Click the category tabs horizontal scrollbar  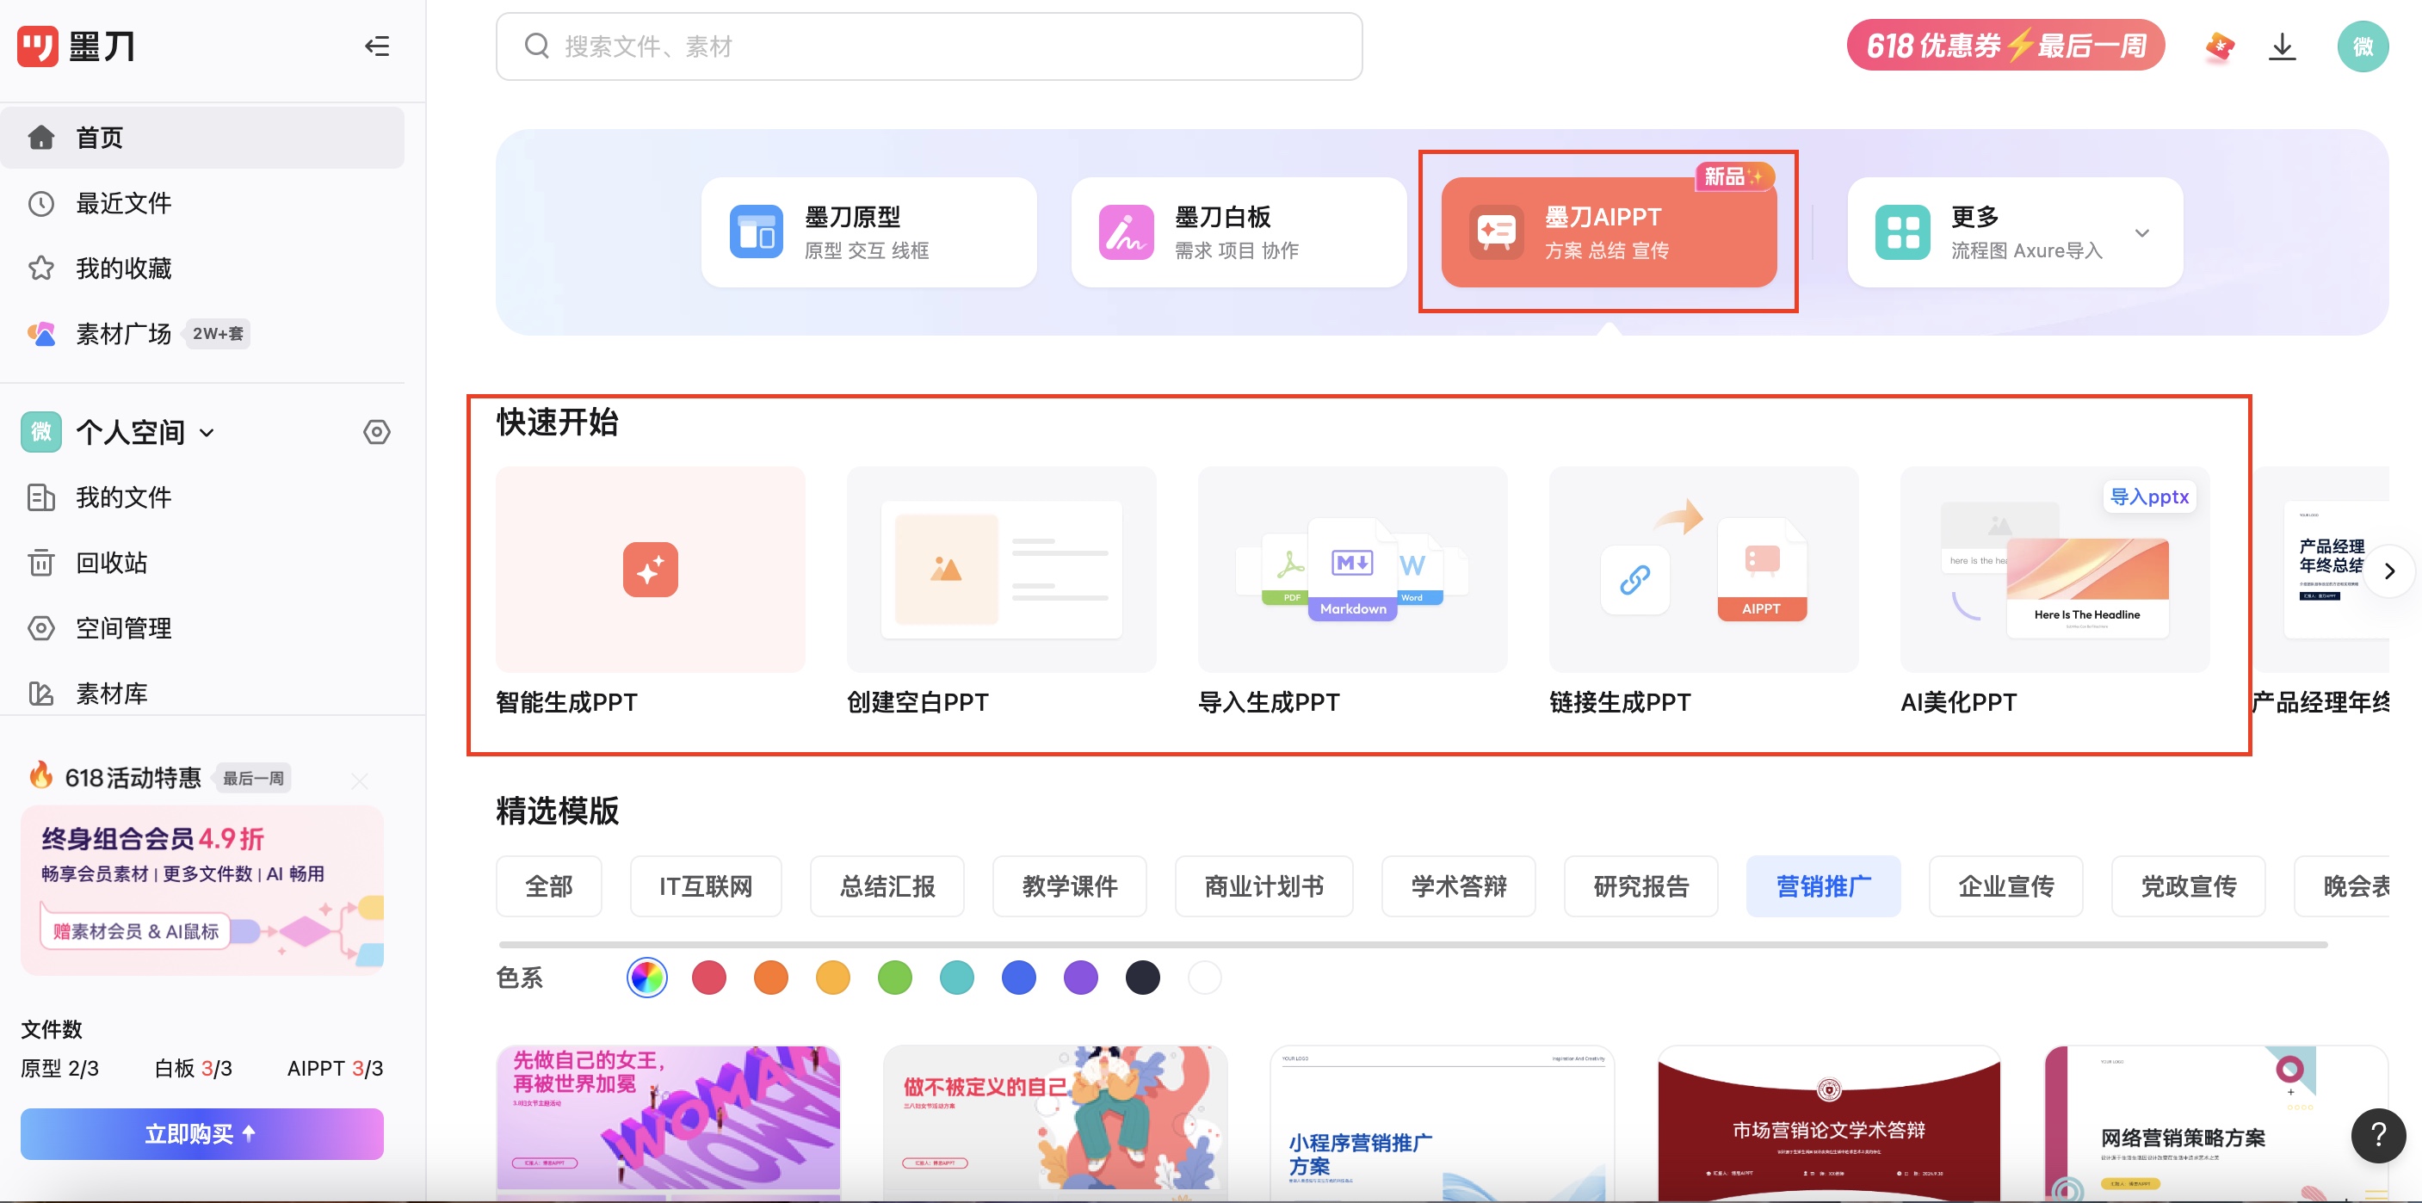pyautogui.click(x=1413, y=944)
